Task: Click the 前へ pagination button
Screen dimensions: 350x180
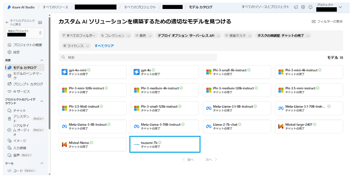Action: pyautogui.click(x=188, y=159)
